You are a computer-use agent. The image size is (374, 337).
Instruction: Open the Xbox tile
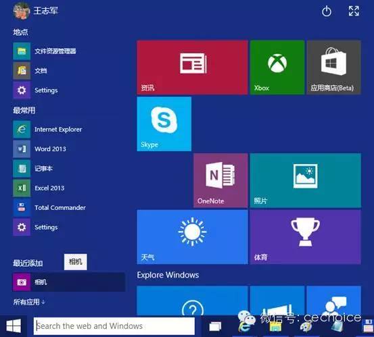point(277,68)
